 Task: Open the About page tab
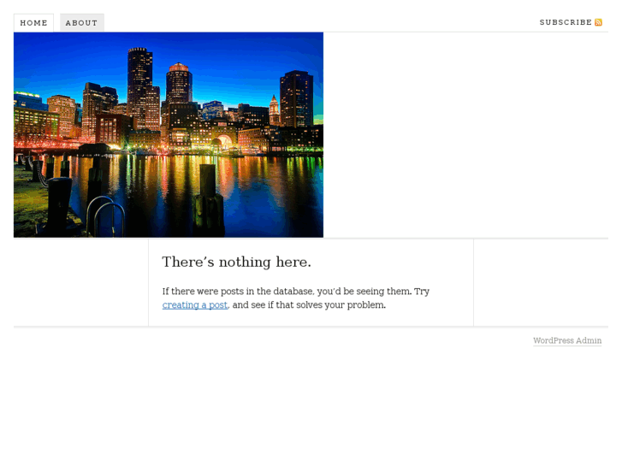(x=82, y=23)
